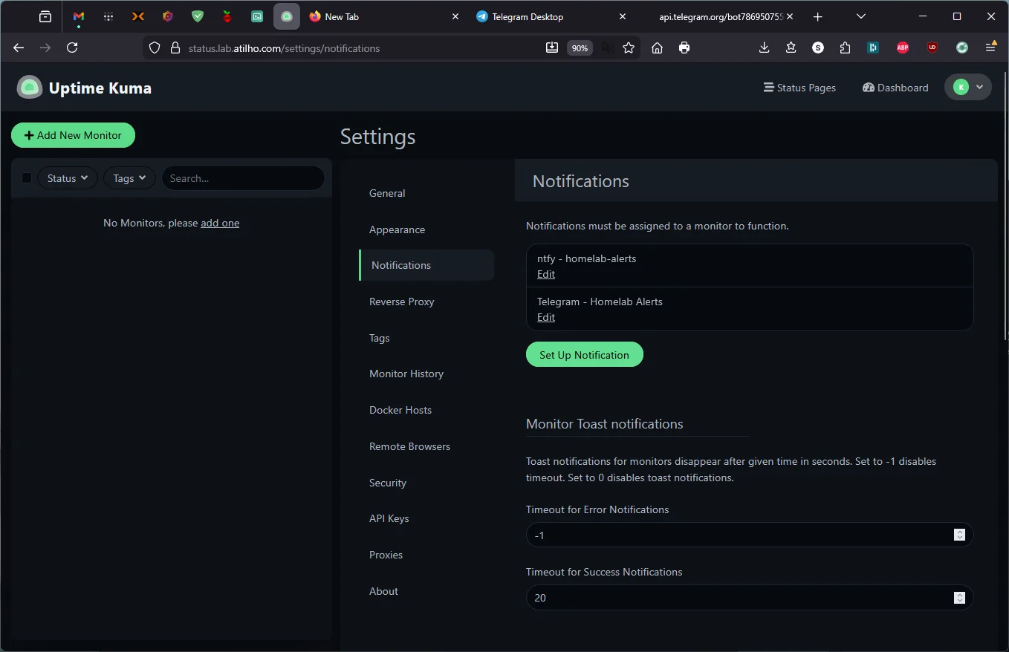Expand the user avatar account menu
Image resolution: width=1009 pixels, height=652 pixels.
(967, 86)
